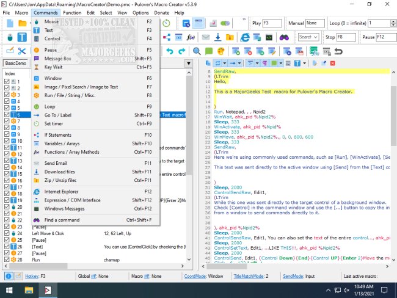Toggle checkbox for macro row 16
397x298 pixels.
[7, 180]
